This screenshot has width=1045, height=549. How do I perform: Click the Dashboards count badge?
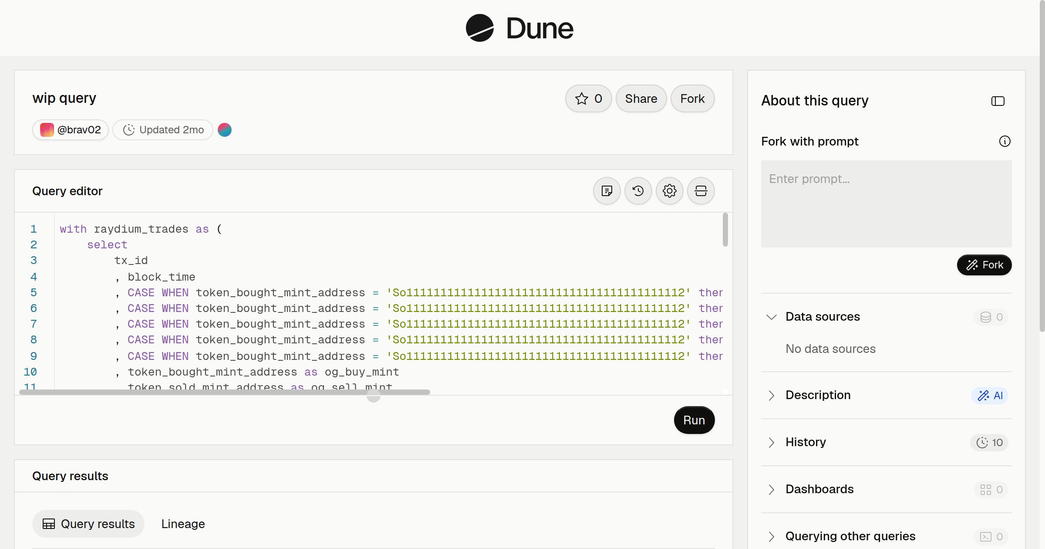pyautogui.click(x=991, y=489)
